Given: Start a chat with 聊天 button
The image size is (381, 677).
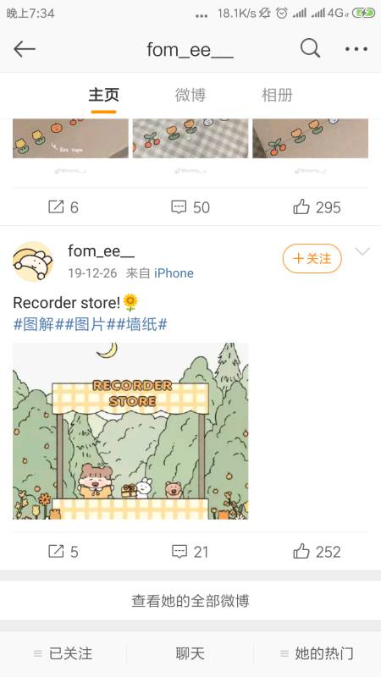Looking at the screenshot, I should pos(190,653).
